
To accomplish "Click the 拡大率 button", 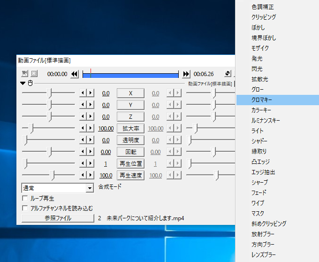I will 130,129.
